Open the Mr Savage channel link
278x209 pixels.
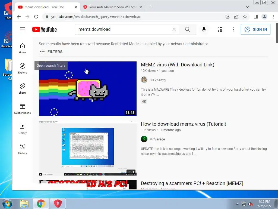157,139
